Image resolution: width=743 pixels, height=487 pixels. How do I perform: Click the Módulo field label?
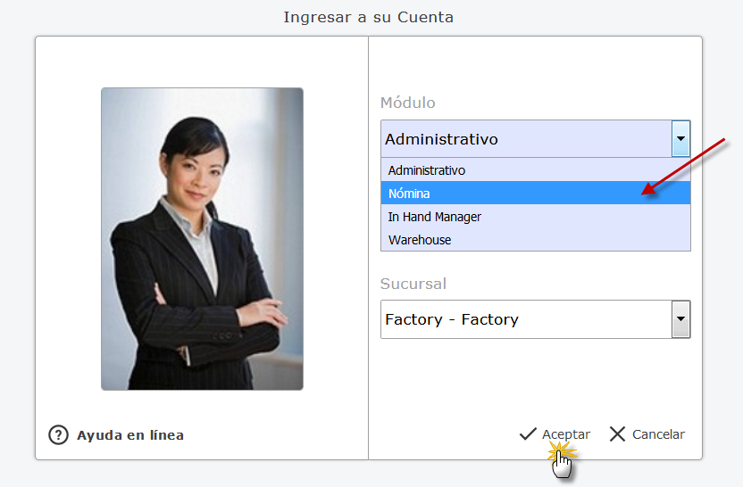click(x=408, y=103)
